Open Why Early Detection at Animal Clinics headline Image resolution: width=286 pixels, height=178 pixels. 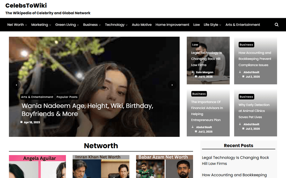254,111
